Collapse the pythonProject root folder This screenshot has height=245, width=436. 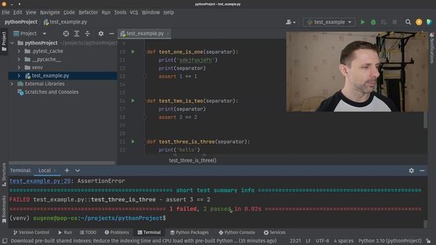click(x=12, y=43)
